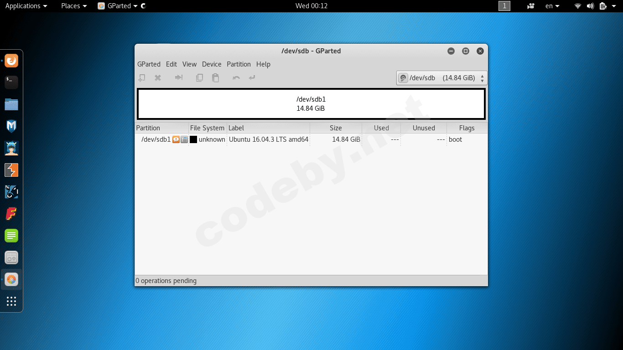The image size is (623, 350).
Task: Click the Unused column header
Action: (424, 128)
